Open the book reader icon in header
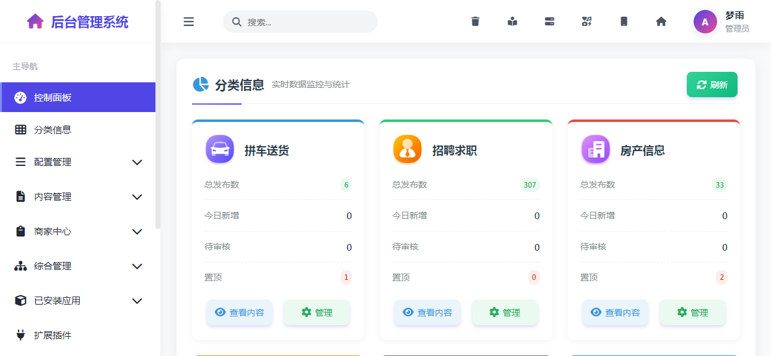 click(512, 21)
